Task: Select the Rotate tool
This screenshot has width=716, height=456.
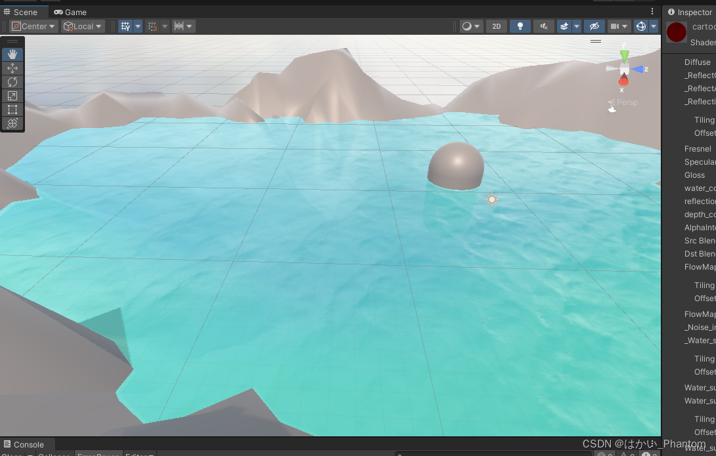Action: click(x=12, y=82)
